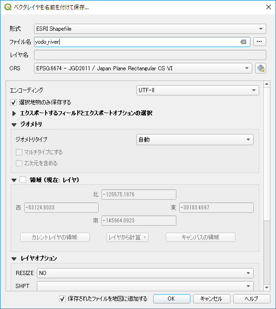
Task: Open the ジオメトリタイプ dropdown
Action: coord(195,140)
